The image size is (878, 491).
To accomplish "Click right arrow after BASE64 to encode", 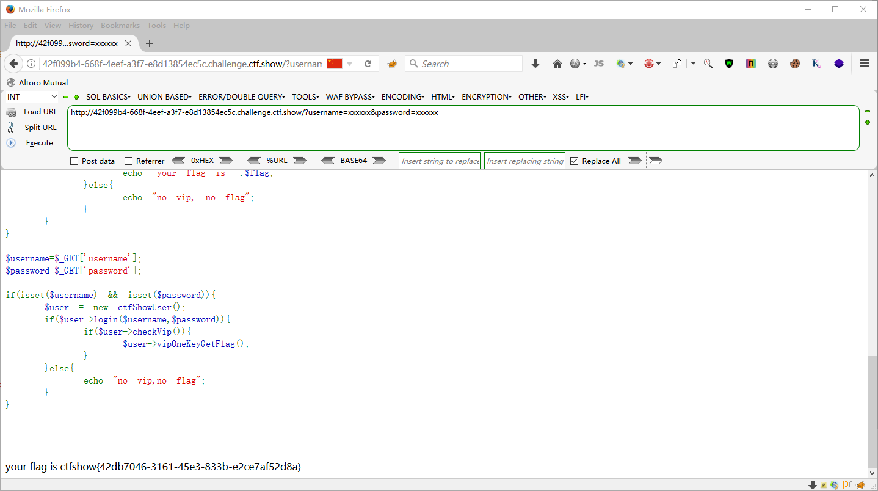I will point(379,161).
